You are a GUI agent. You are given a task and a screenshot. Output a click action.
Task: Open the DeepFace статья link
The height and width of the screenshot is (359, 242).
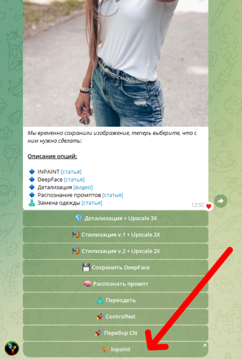(x=74, y=179)
